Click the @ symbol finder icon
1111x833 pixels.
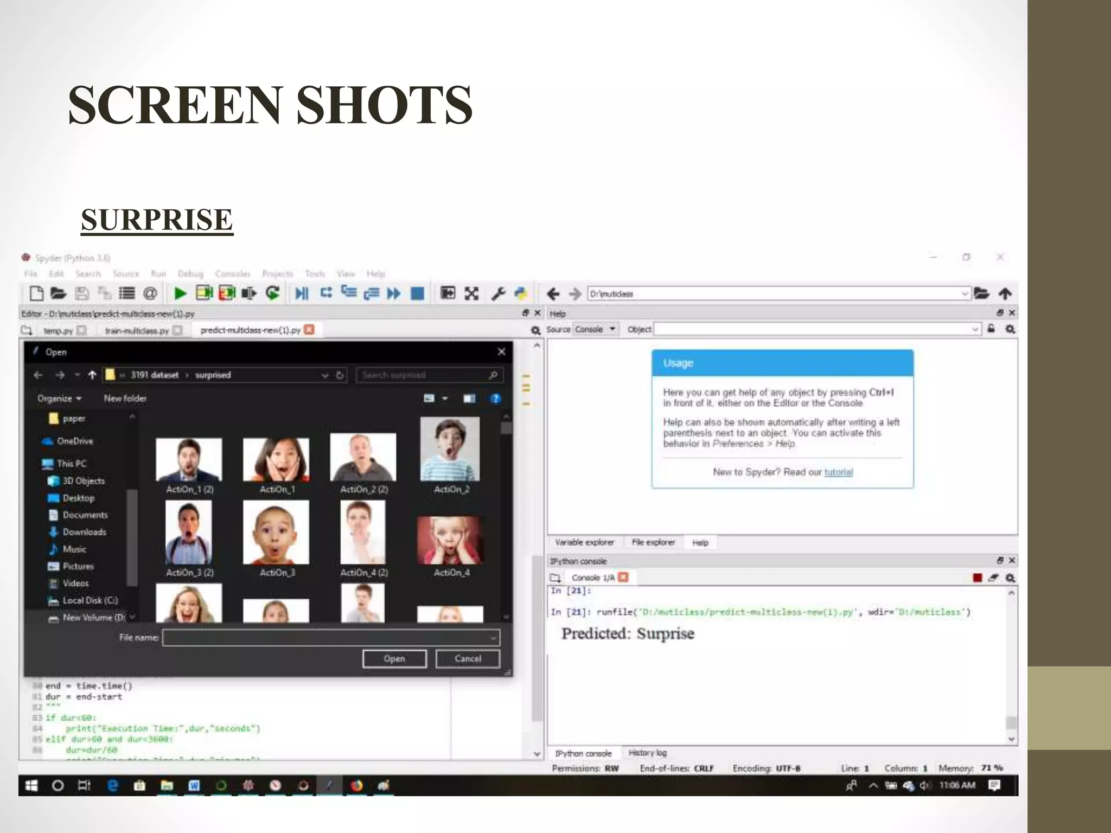click(150, 293)
